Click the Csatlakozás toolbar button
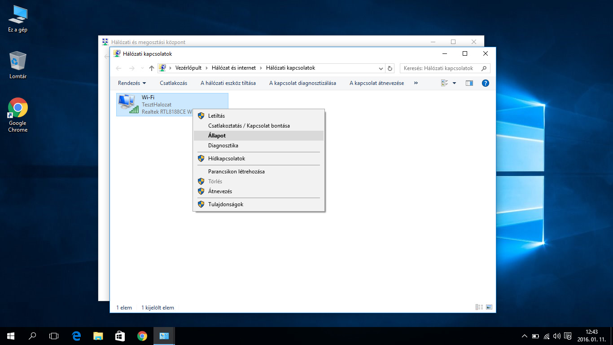Image resolution: width=613 pixels, height=345 pixels. coord(173,83)
